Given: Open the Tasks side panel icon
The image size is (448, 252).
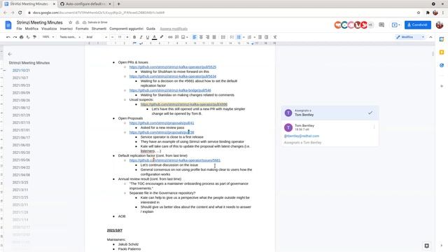Looking at the screenshot, I should click(x=442, y=65).
